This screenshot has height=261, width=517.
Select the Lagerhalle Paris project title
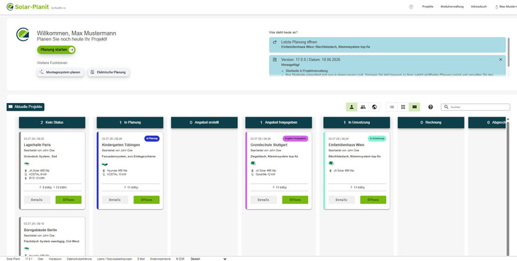(37, 144)
